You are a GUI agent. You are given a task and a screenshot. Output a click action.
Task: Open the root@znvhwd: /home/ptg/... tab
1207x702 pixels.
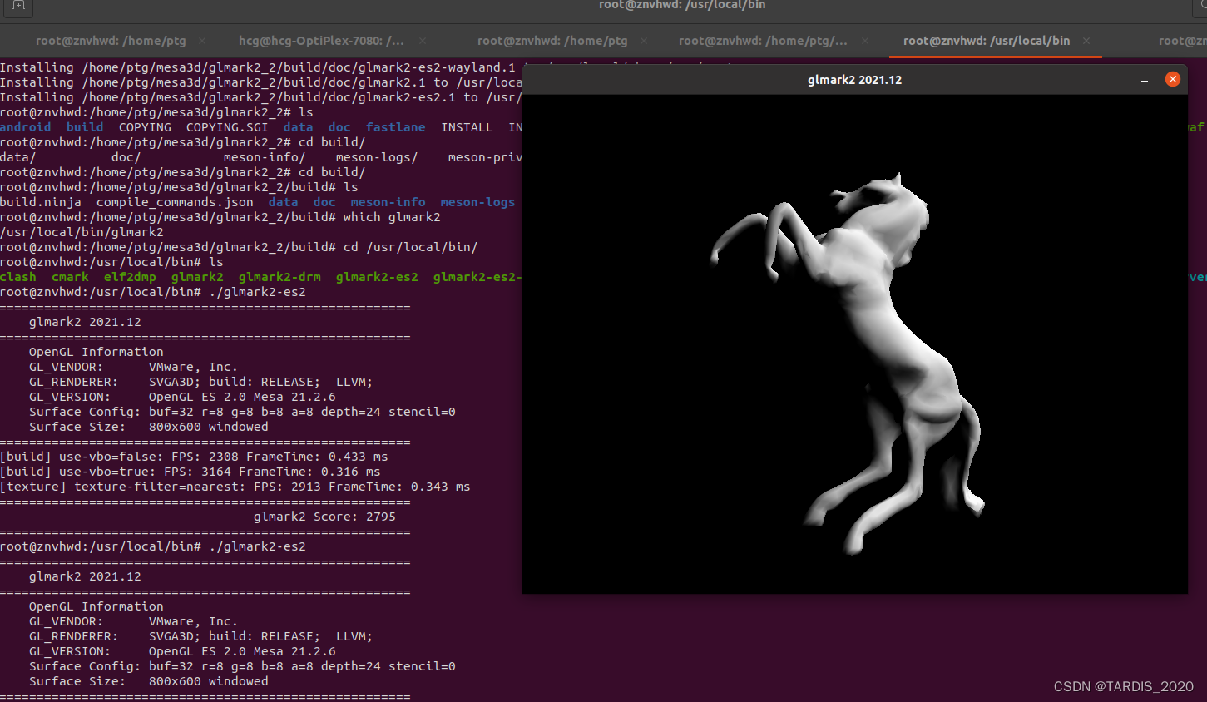(x=763, y=40)
